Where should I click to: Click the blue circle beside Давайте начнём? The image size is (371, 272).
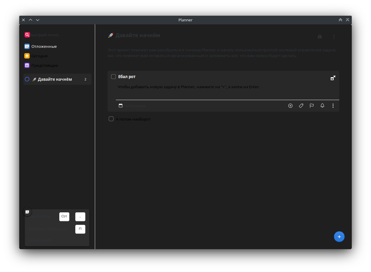coord(27,79)
